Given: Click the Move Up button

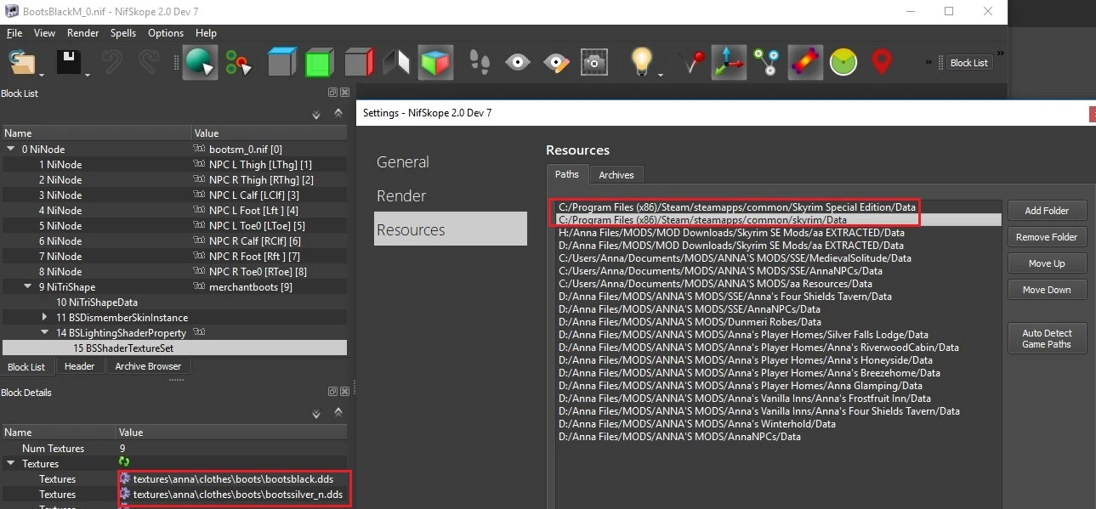Looking at the screenshot, I should [1047, 263].
